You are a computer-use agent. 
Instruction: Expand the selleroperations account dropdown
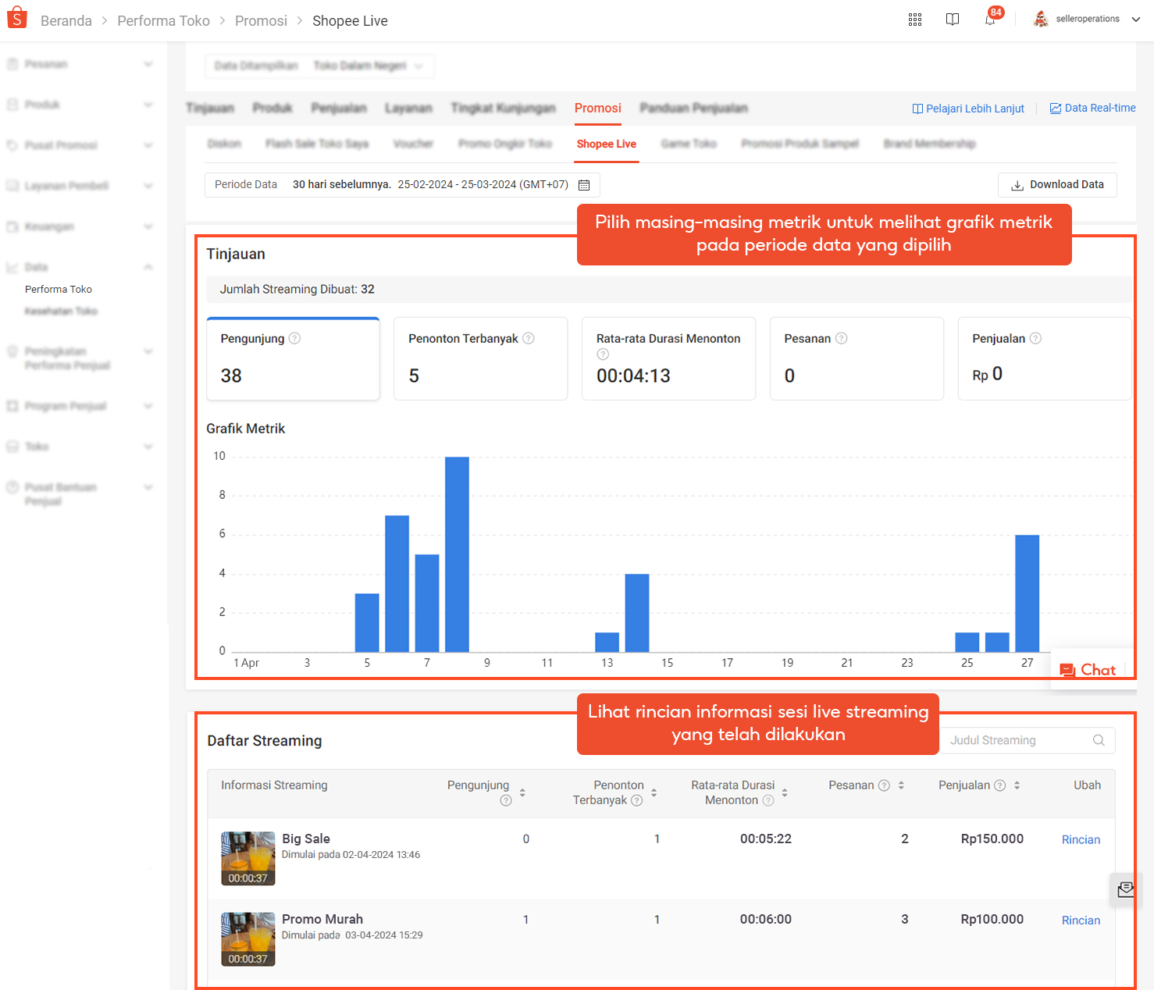[x=1136, y=20]
